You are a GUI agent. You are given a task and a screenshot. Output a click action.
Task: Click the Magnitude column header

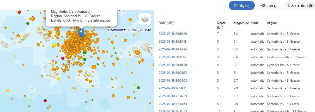click(x=241, y=23)
